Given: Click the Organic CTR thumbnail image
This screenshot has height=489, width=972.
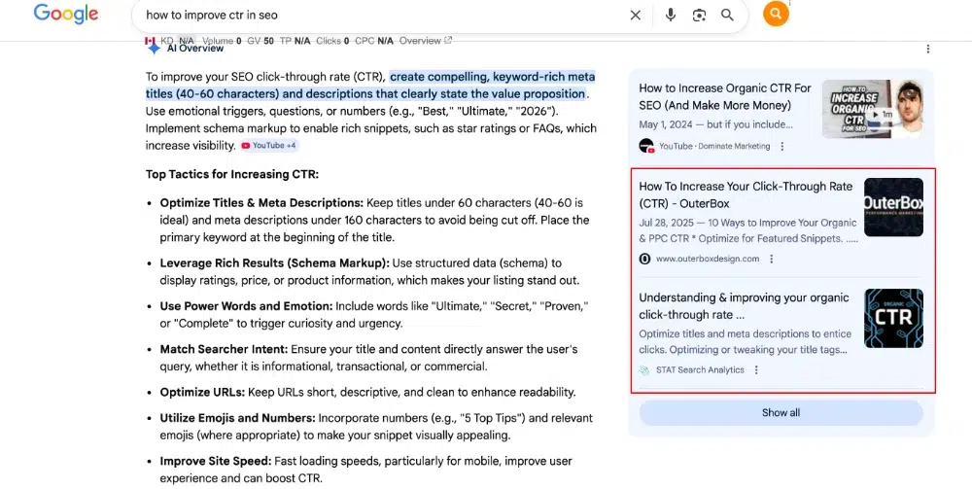Looking at the screenshot, I should (x=893, y=318).
